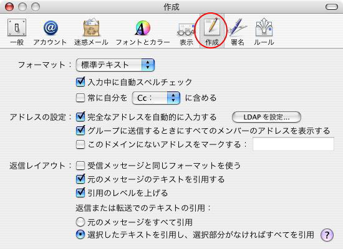343x249 pixels.
Task: Enable 常に自分を Cc に含める checkbox
Action: click(80, 98)
